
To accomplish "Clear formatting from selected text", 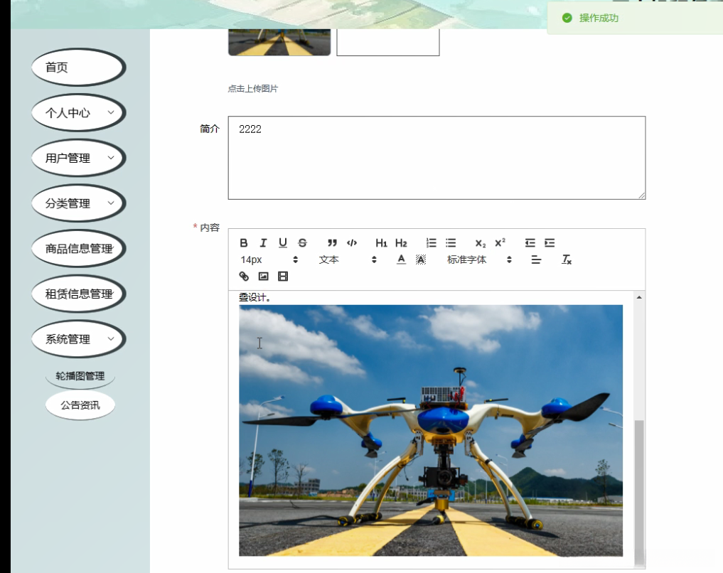I will click(566, 259).
